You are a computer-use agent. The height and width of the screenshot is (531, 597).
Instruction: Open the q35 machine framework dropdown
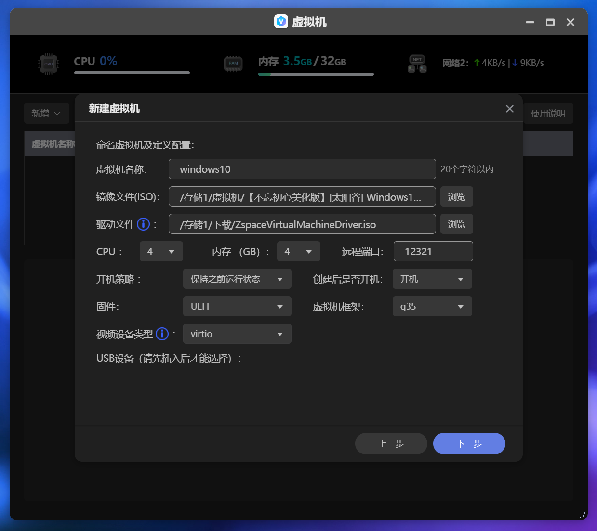coord(432,306)
